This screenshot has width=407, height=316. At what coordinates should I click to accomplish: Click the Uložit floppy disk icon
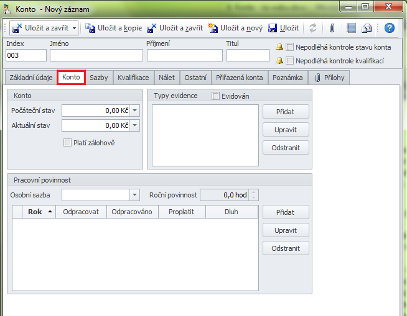pos(273,28)
